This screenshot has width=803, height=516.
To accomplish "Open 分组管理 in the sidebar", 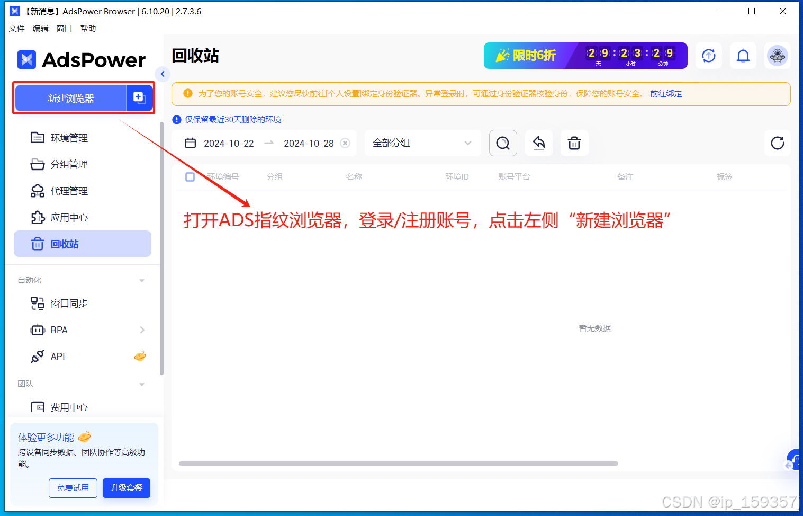I will (x=83, y=164).
